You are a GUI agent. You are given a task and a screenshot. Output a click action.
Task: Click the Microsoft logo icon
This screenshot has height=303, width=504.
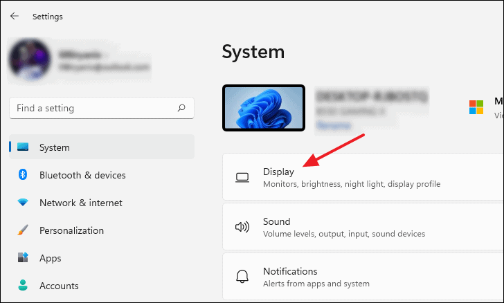coord(476,107)
